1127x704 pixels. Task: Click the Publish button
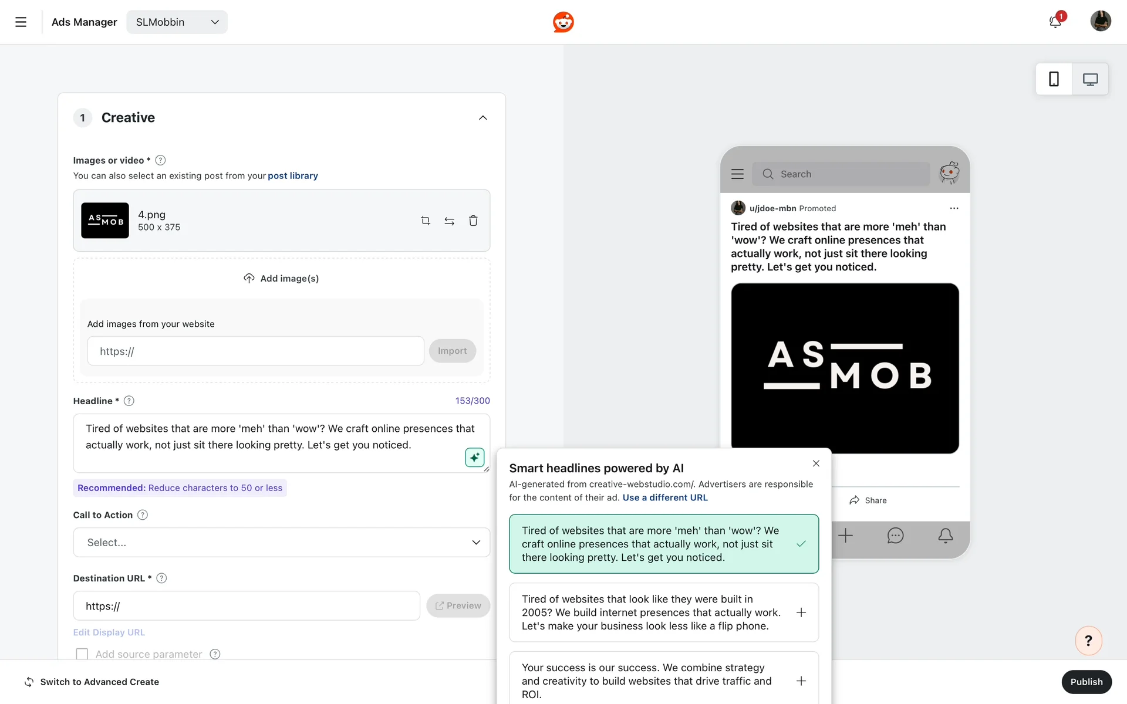pos(1086,682)
